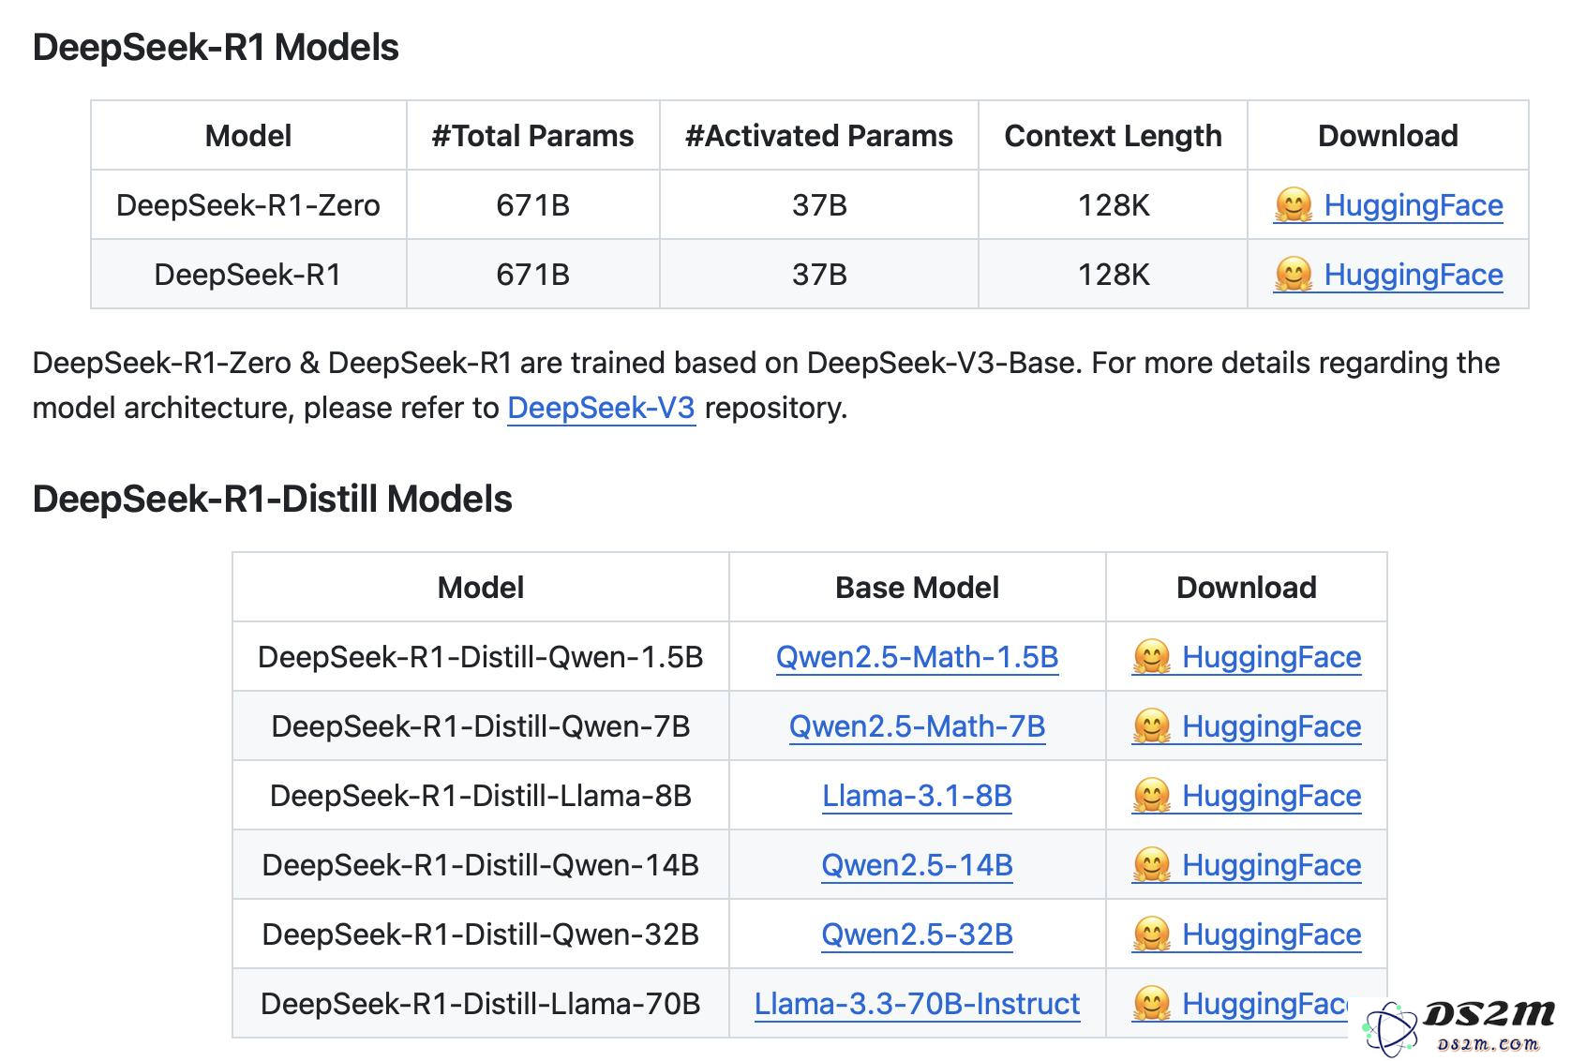Open HuggingFace download for Distill-Qwen-32B
Viewport: 1571px width, 1061px height.
[1247, 934]
